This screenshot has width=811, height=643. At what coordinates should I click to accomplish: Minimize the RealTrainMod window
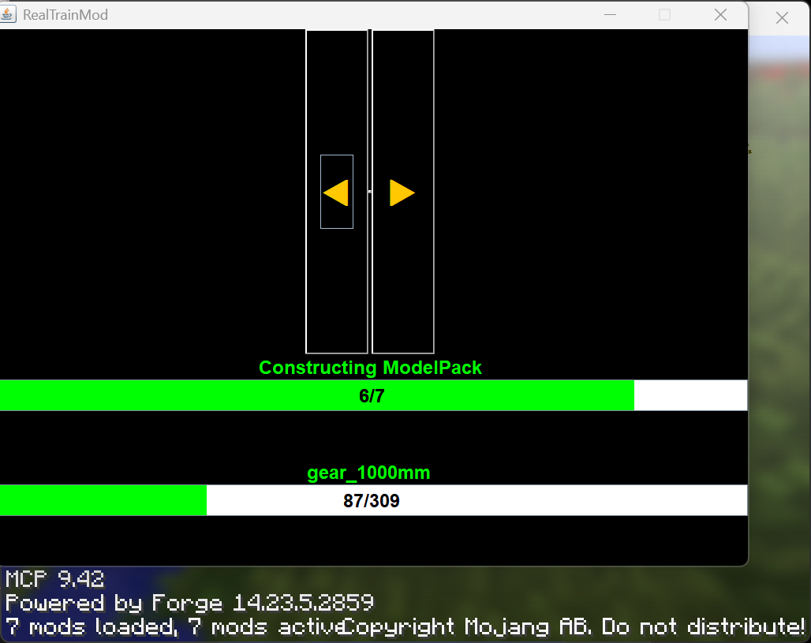tap(611, 14)
